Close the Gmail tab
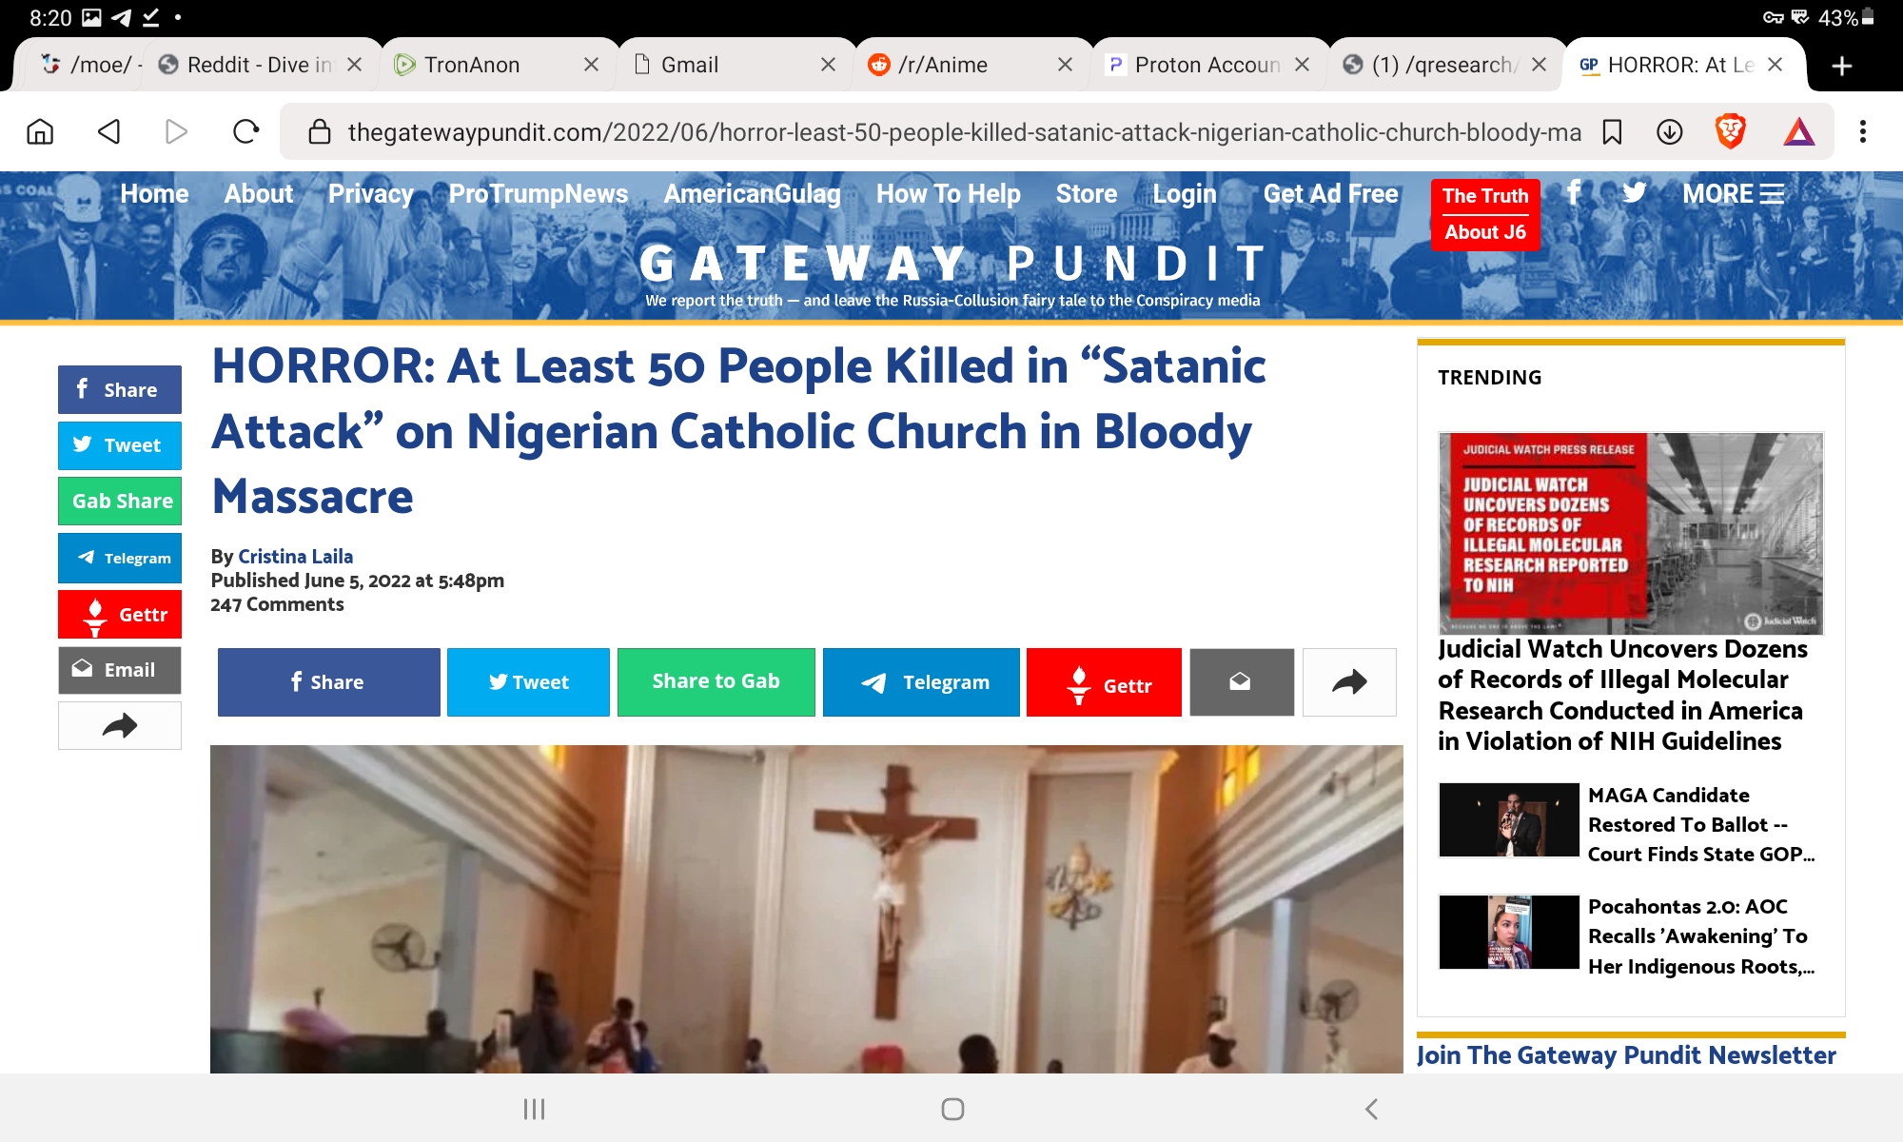Image resolution: width=1903 pixels, height=1142 pixels. (828, 65)
